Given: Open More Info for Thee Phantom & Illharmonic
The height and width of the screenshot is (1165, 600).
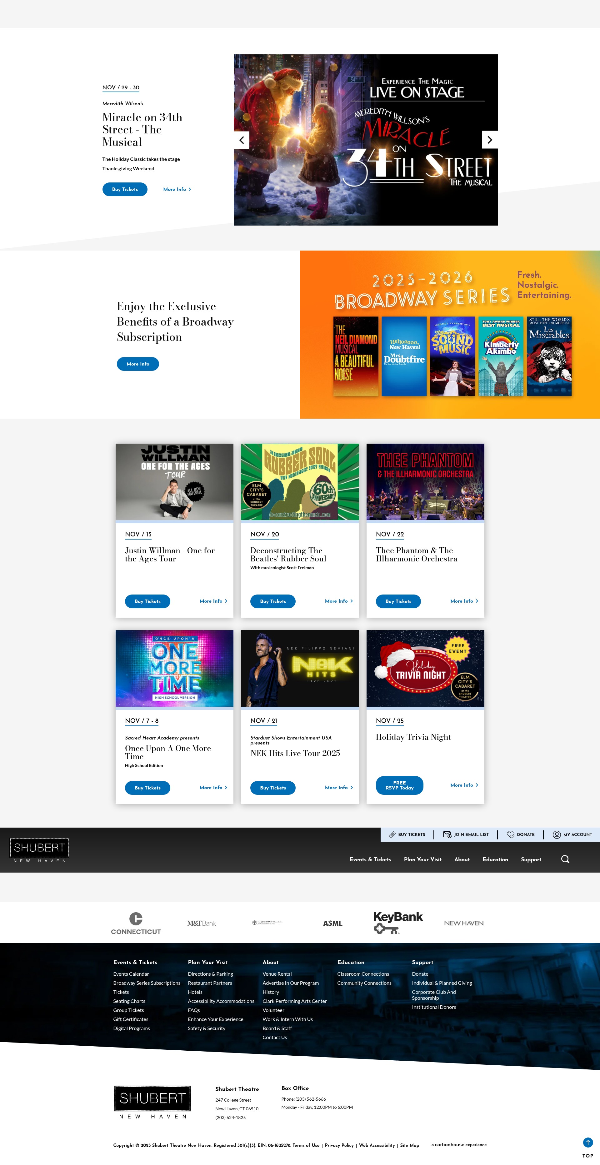Looking at the screenshot, I should click(464, 601).
